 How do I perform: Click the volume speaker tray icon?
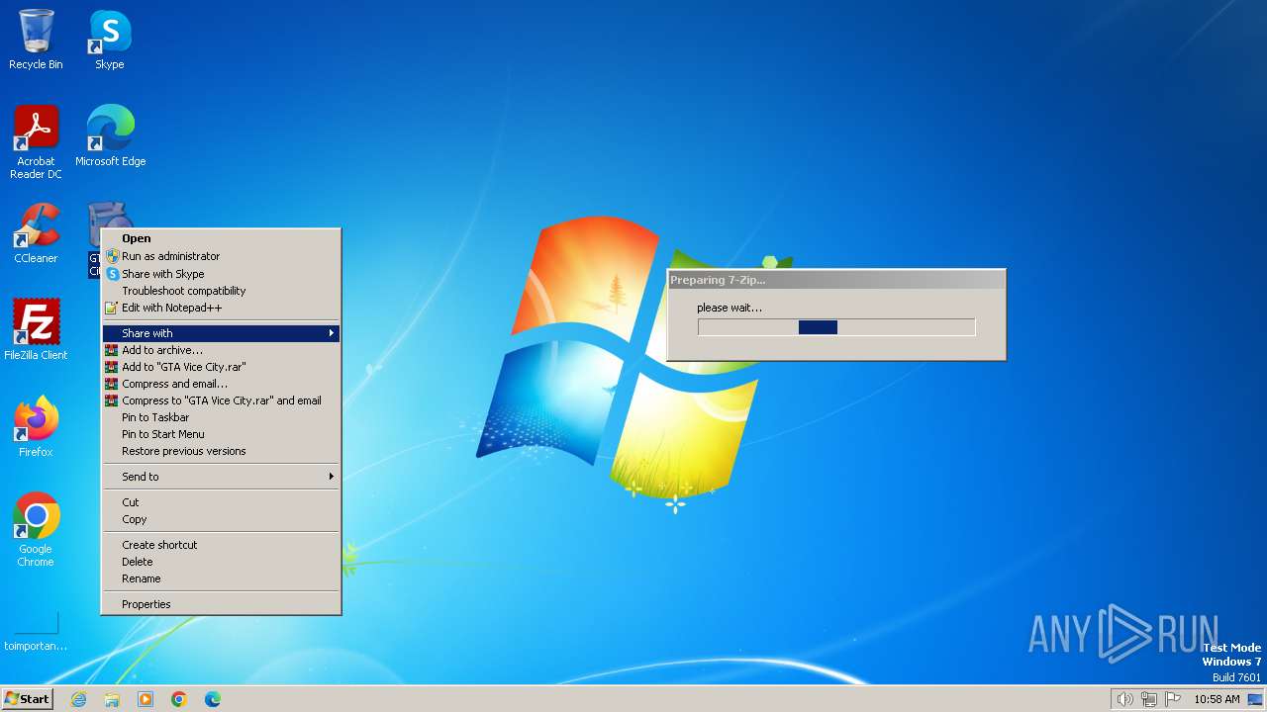1124,699
